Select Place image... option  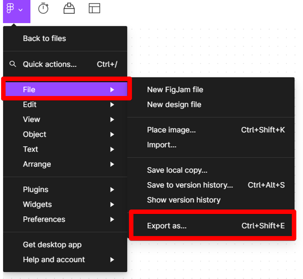(x=171, y=130)
